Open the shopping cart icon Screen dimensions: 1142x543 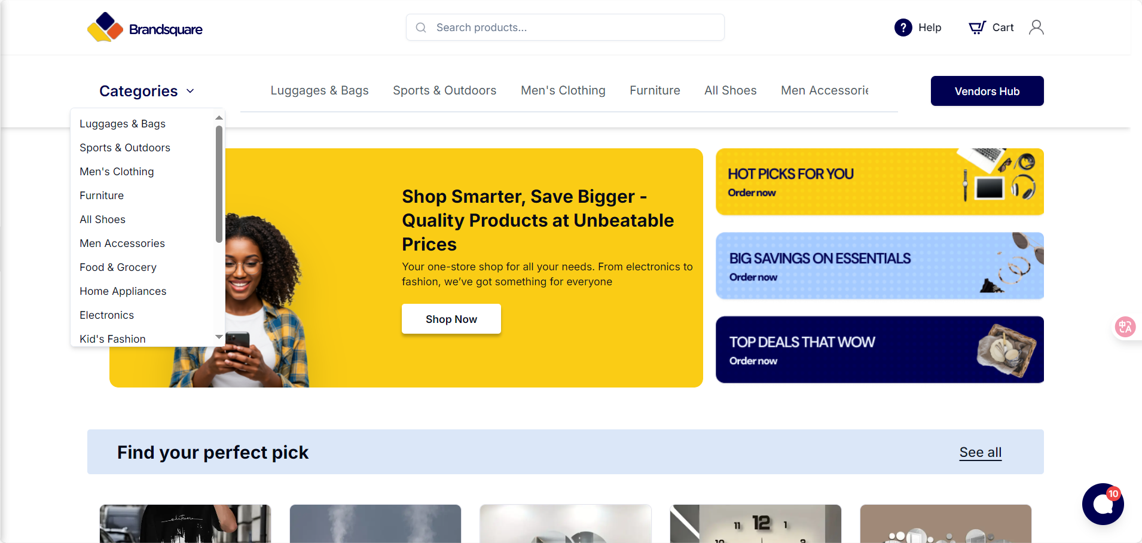(977, 28)
